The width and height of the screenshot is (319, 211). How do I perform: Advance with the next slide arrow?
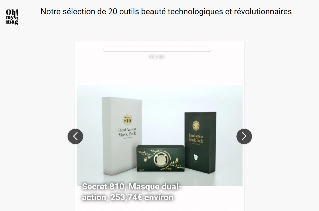[244, 136]
